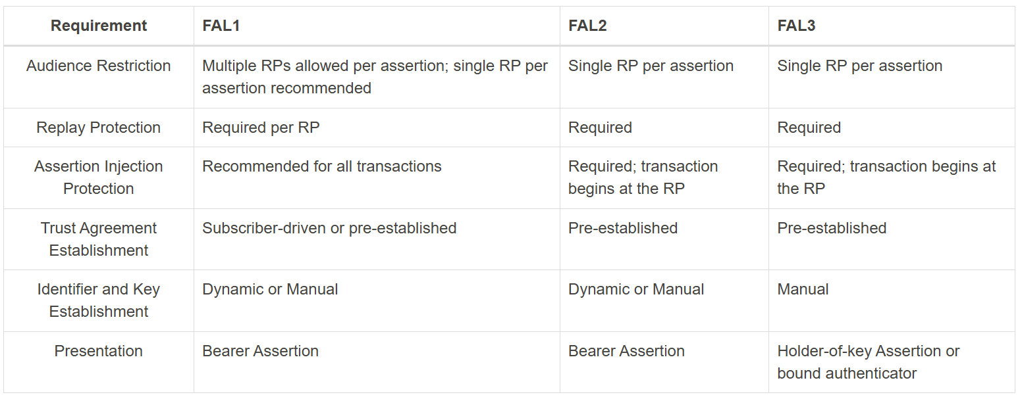Click 'Recommended for all transactions' cell

click(322, 166)
